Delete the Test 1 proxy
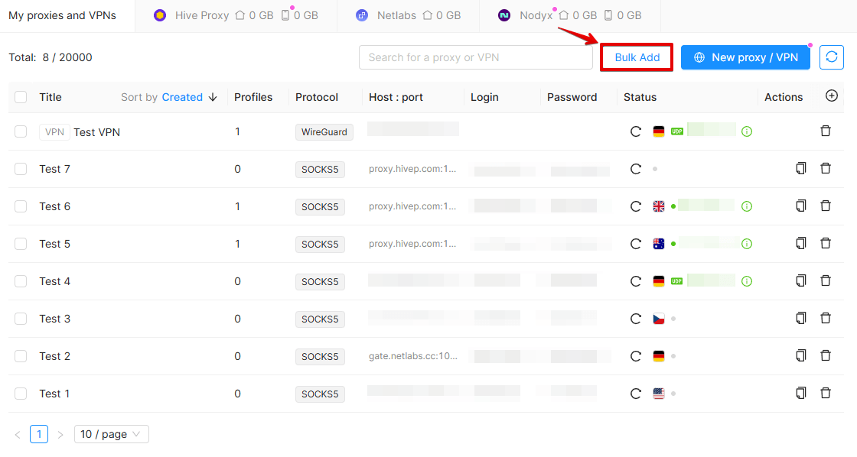The image size is (857, 457). tap(826, 393)
